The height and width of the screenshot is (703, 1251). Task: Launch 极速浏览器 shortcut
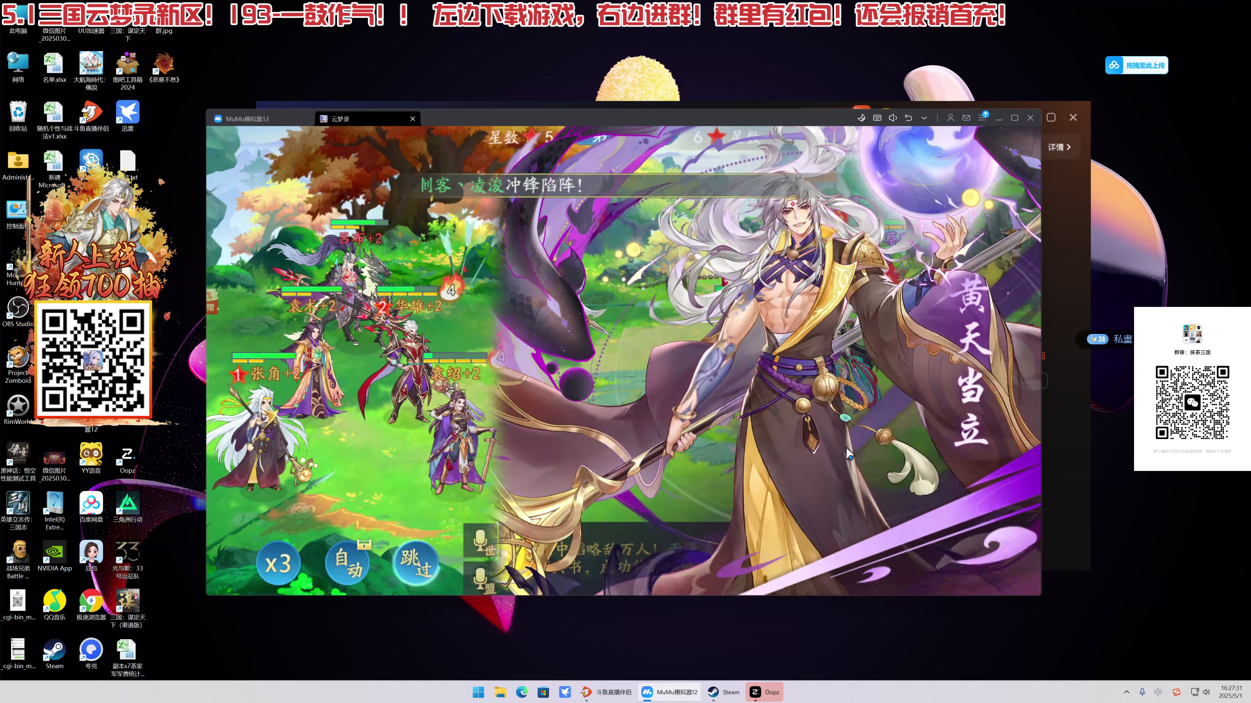[x=91, y=605]
